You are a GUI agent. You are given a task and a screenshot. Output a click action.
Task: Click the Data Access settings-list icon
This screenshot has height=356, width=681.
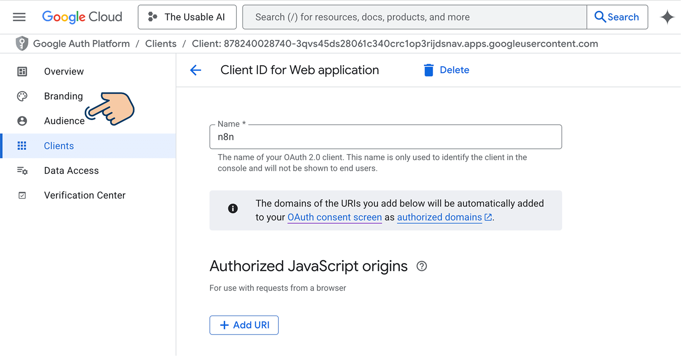pyautogui.click(x=22, y=170)
